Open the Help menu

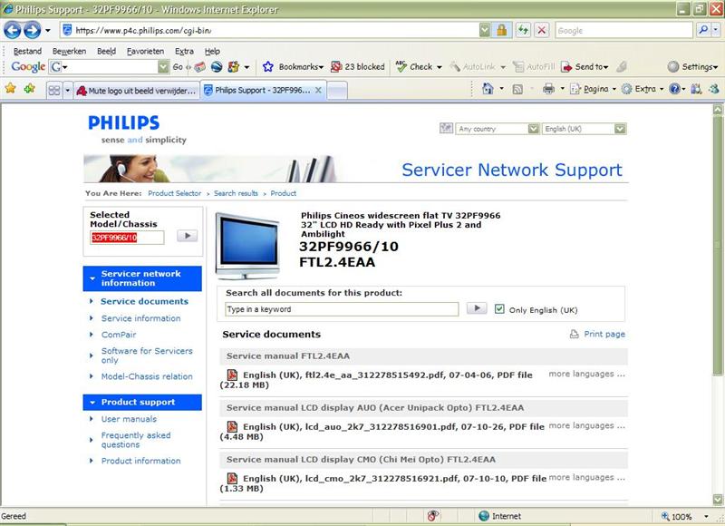[x=212, y=51]
